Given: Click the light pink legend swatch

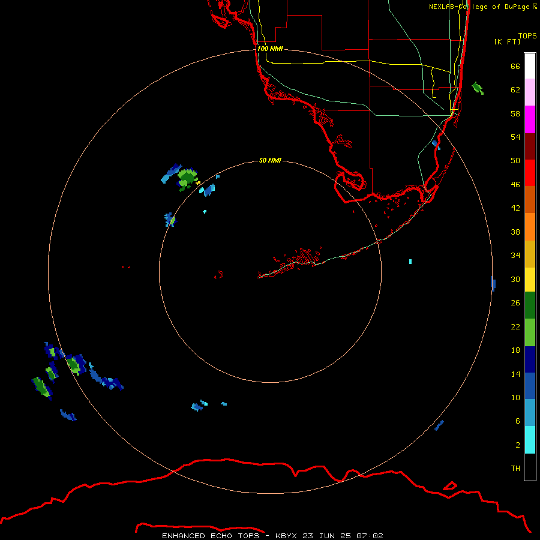Looking at the screenshot, I should pyautogui.click(x=530, y=92).
